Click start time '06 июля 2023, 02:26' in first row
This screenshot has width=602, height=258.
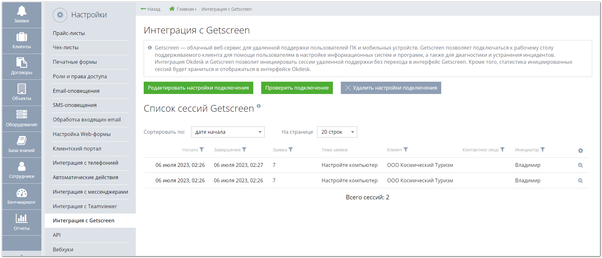point(180,165)
